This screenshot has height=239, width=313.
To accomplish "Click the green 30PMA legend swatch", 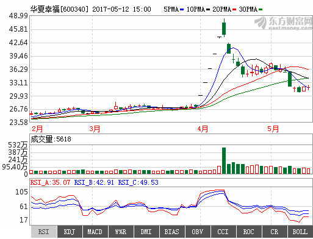I will click(x=261, y=9).
